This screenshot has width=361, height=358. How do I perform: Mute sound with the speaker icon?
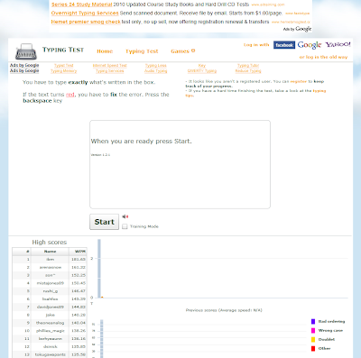[125, 216]
